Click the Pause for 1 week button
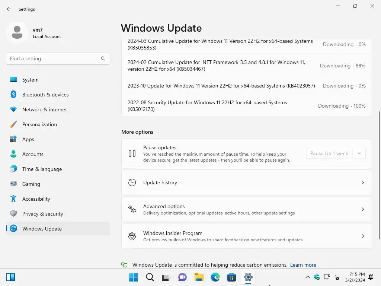Image resolution: width=381 pixels, height=286 pixels. [x=329, y=153]
